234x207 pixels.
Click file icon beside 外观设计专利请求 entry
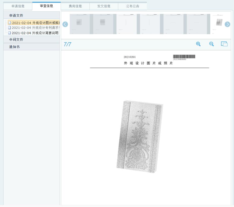tap(10, 28)
